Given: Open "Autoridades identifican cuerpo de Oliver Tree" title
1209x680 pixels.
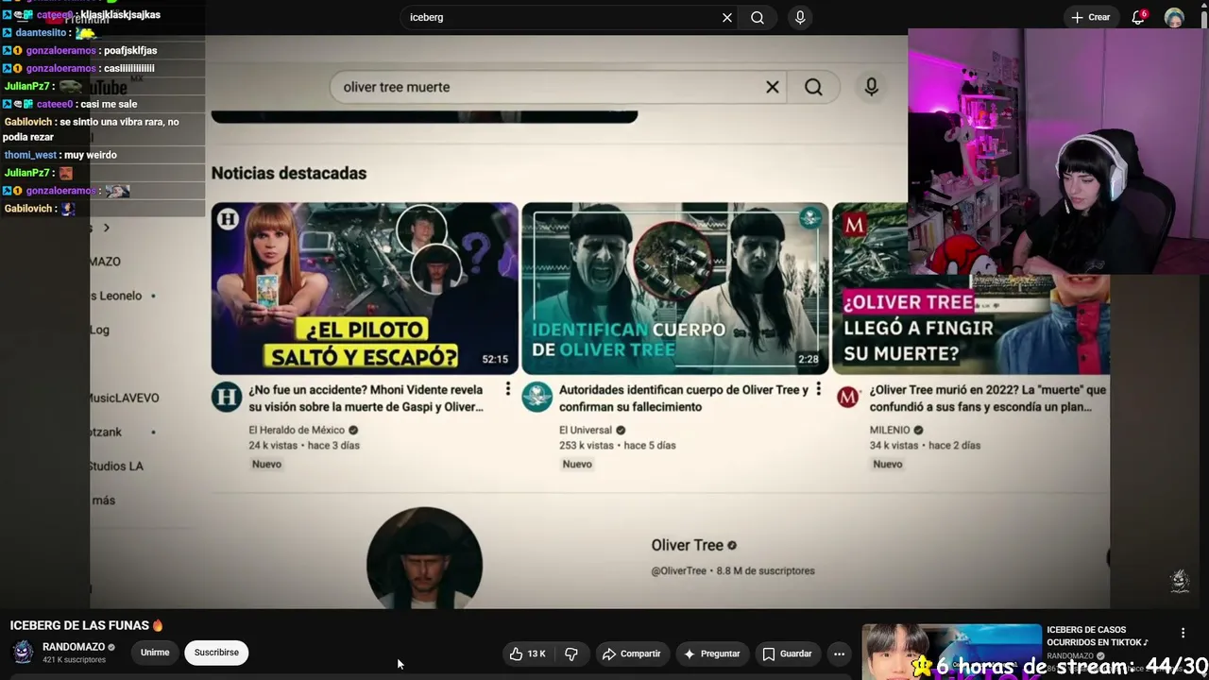Looking at the screenshot, I should pyautogui.click(x=684, y=398).
